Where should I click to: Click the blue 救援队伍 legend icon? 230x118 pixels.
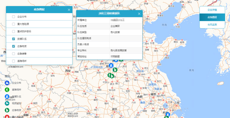pyautogui.click(x=7, y=96)
